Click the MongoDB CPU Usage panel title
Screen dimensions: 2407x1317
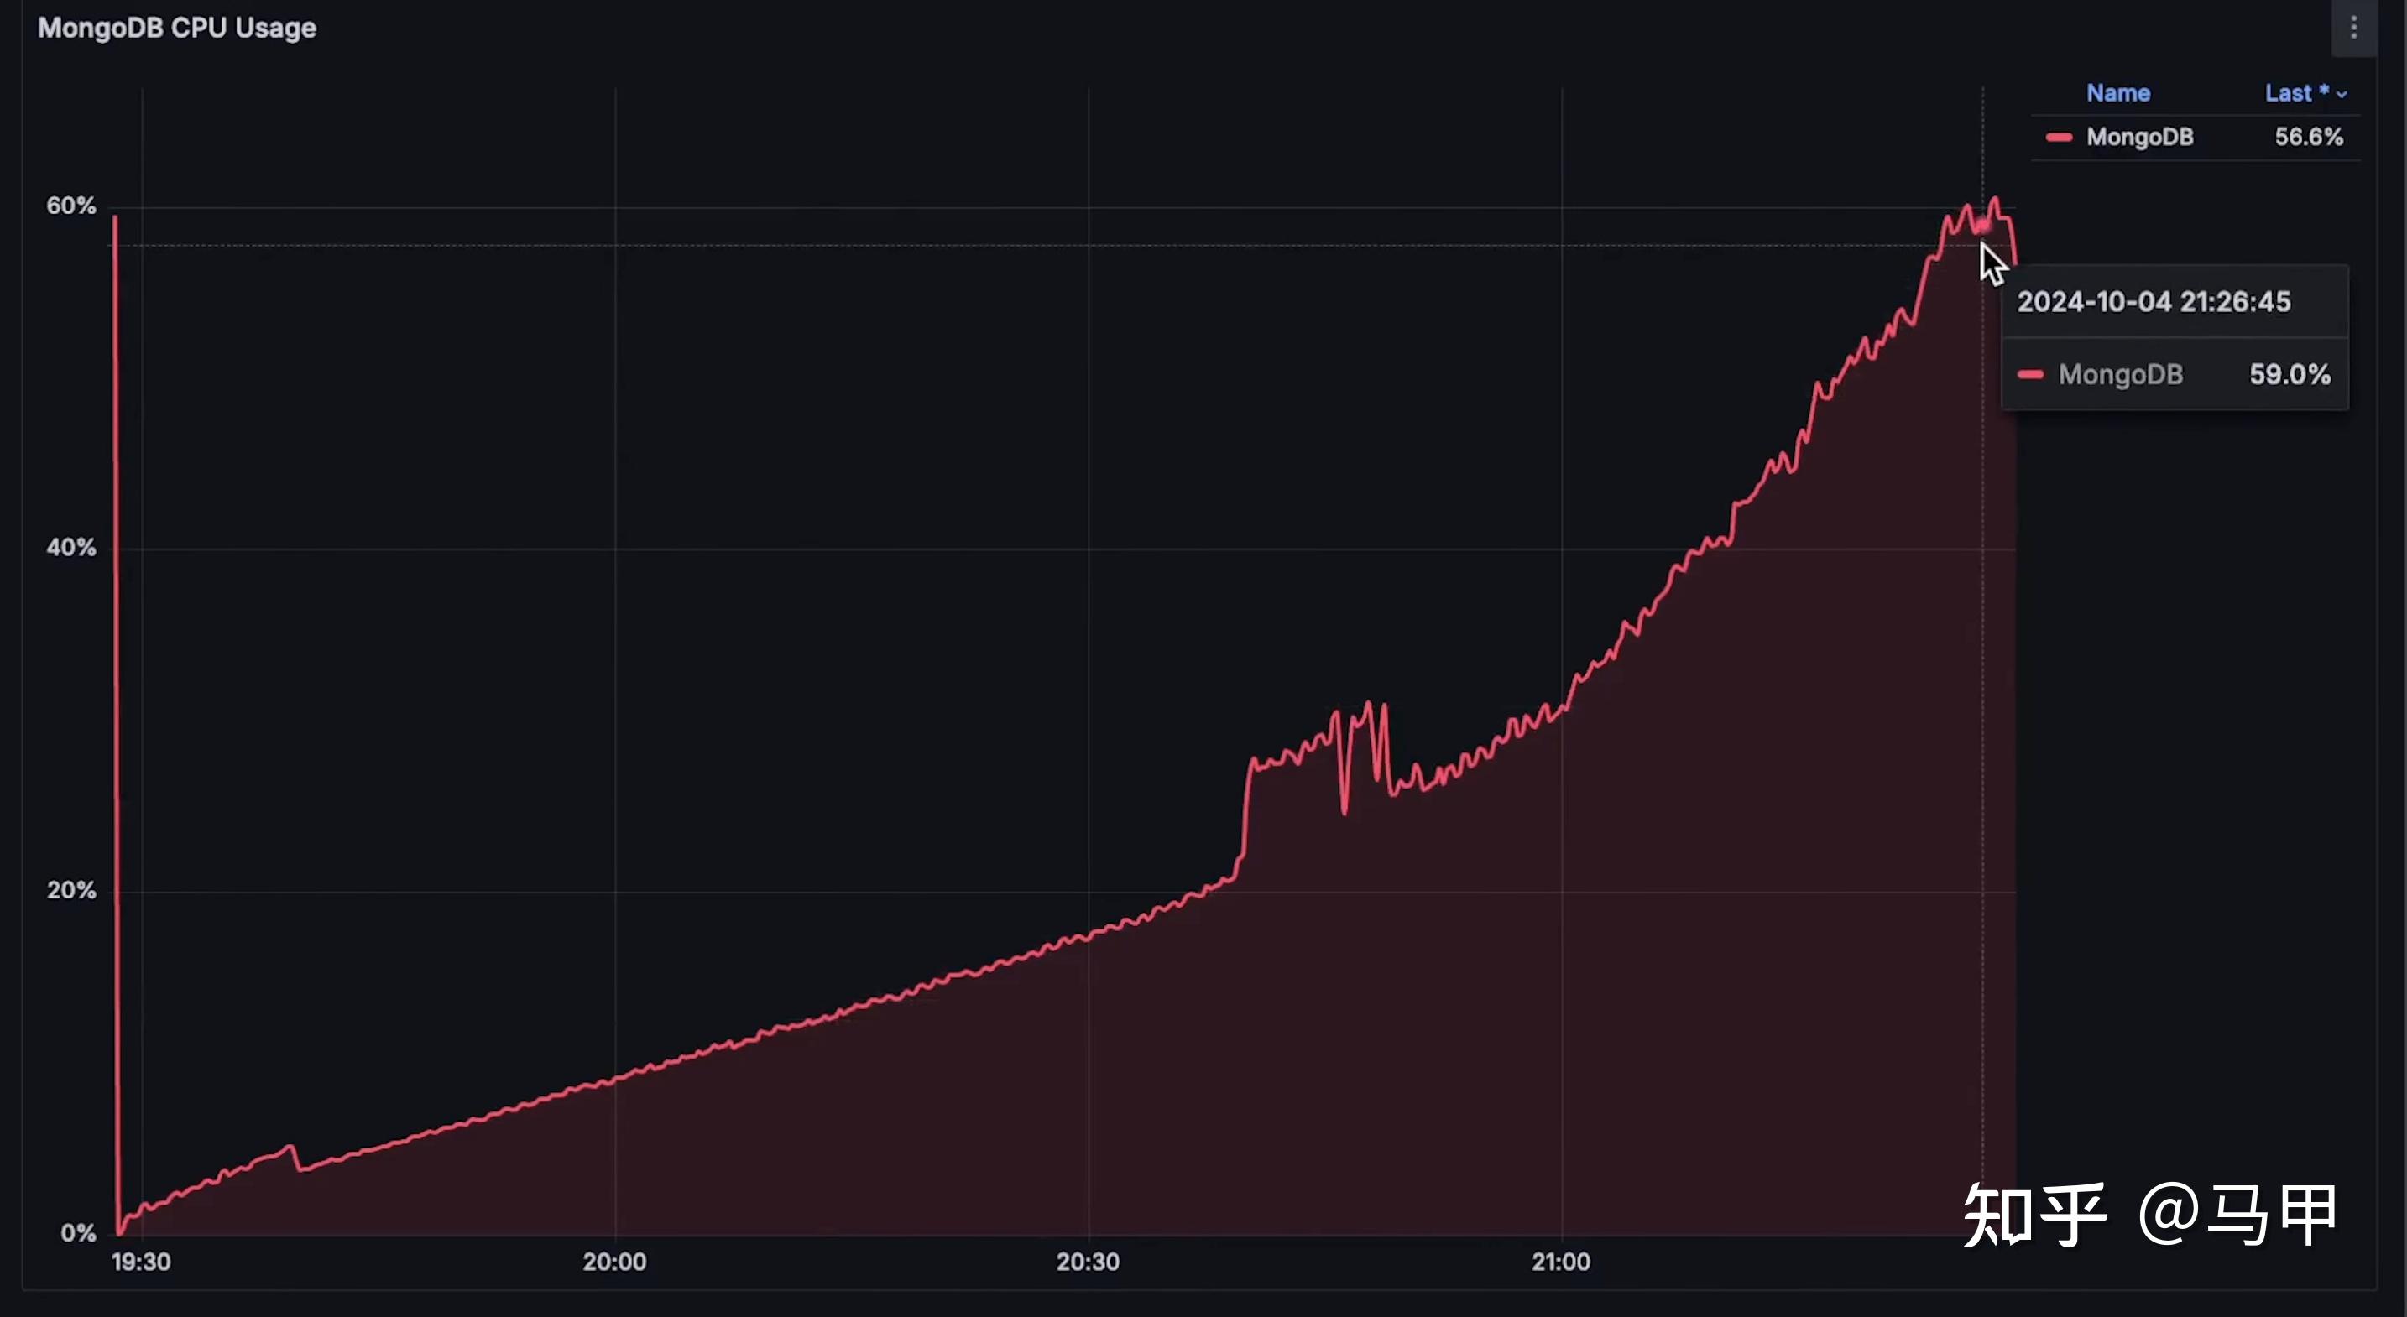point(176,28)
